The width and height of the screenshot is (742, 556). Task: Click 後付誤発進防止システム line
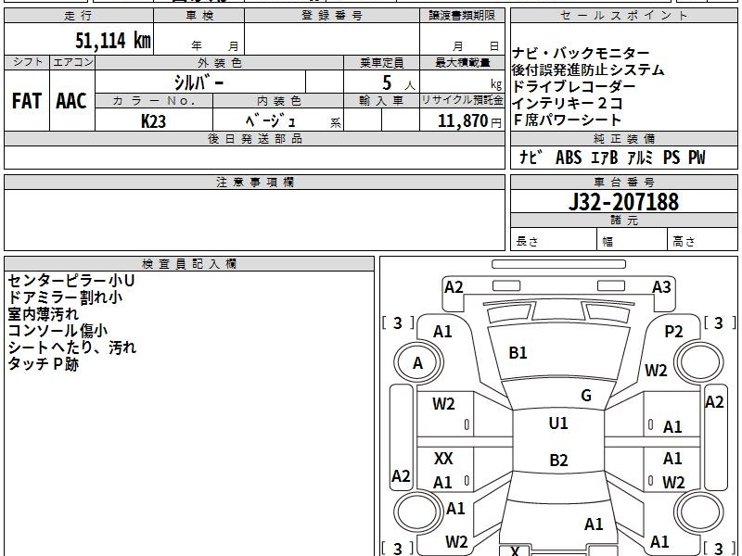588,70
